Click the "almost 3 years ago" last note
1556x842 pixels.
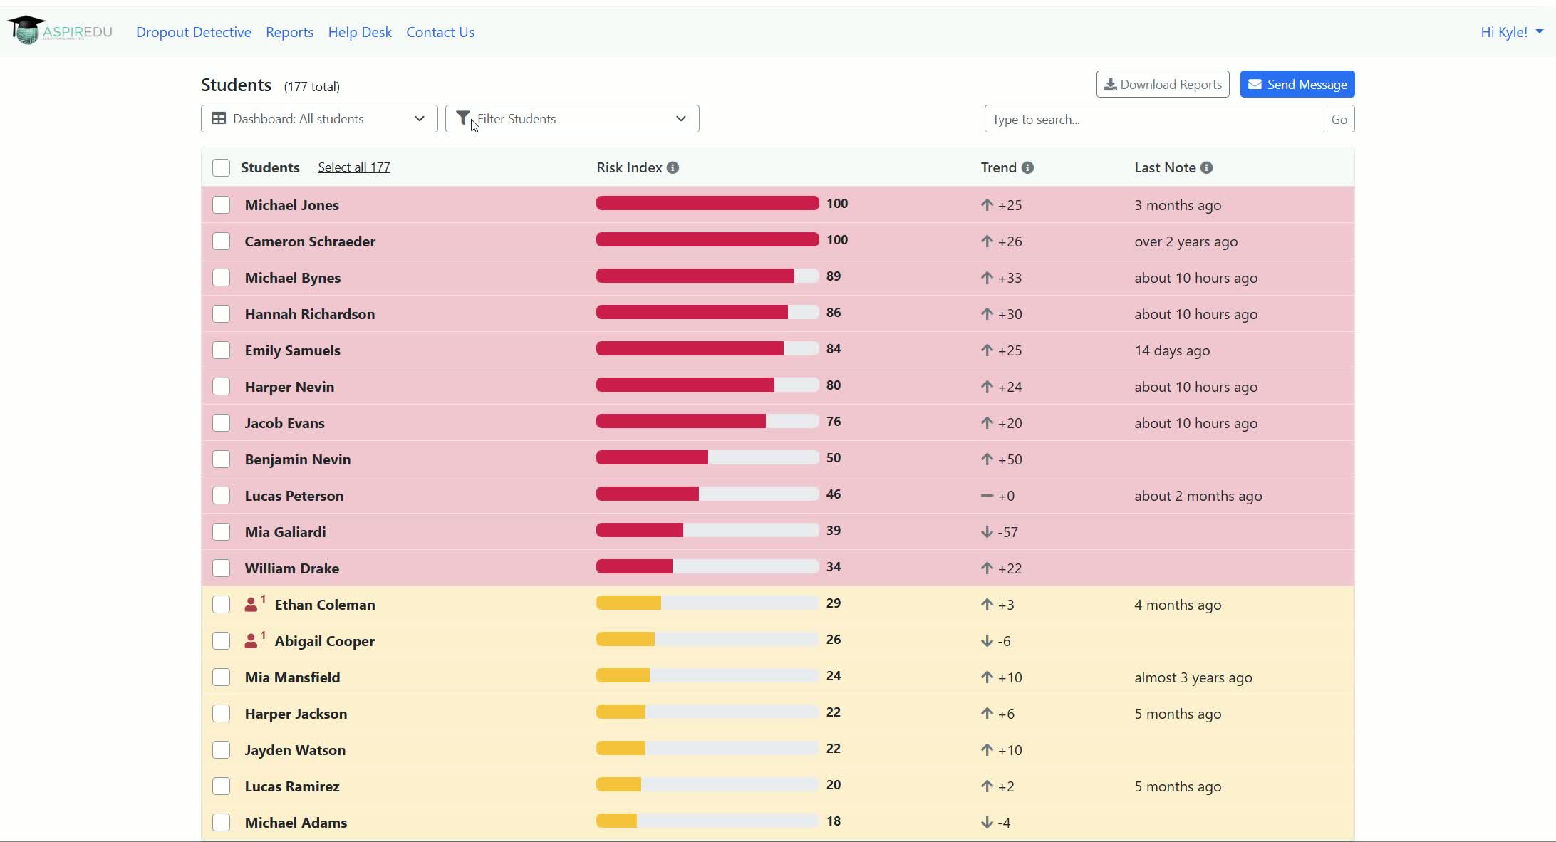pos(1193,677)
